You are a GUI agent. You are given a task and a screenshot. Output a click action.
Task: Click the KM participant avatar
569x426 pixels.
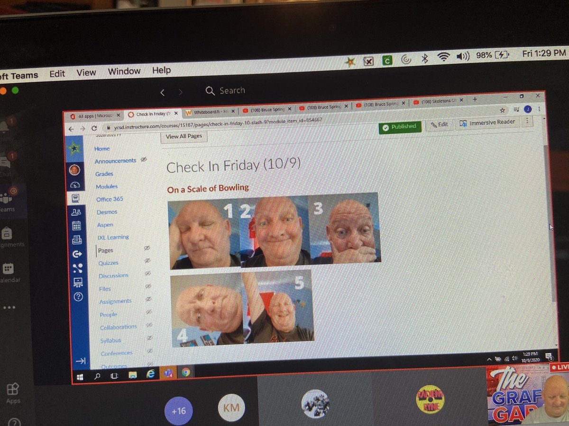pos(231,407)
